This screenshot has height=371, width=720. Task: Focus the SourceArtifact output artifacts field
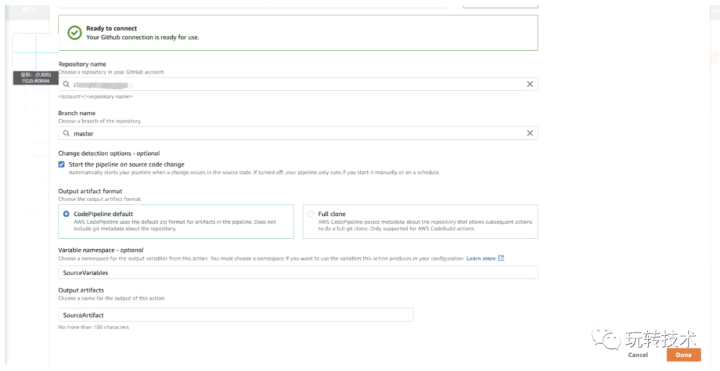235,315
